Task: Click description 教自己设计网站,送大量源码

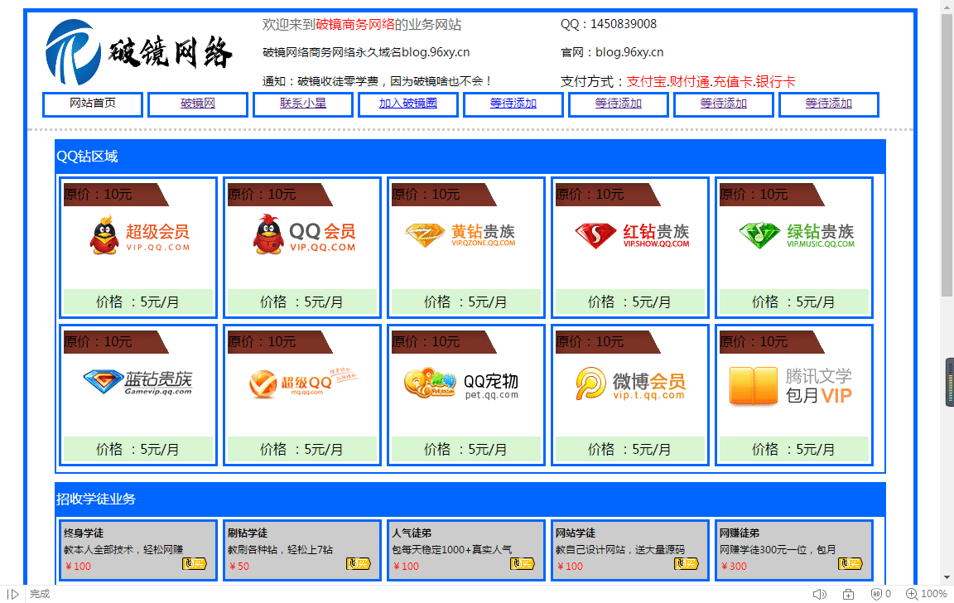Action: point(620,549)
